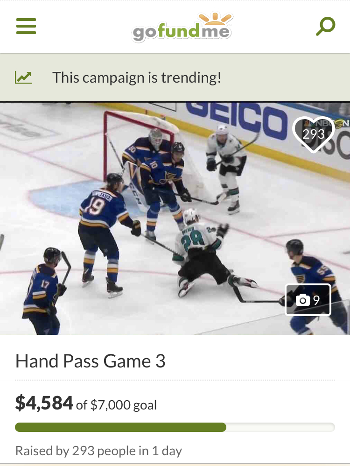Screen dimensions: 350x466
Task: Click the number 9 photo count
Action: click(x=316, y=300)
